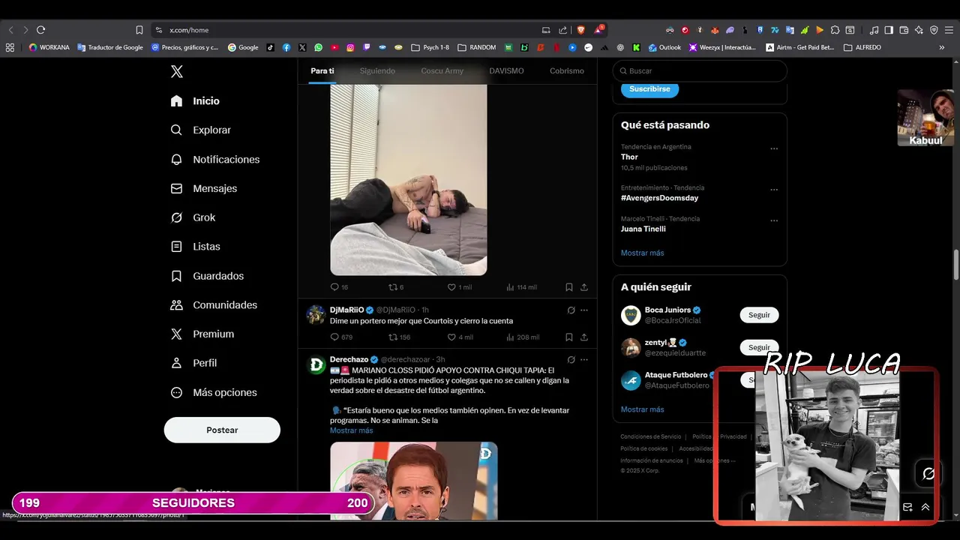Viewport: 960px width, 540px height.
Task: Open Premium in sidebar
Action: point(202,334)
